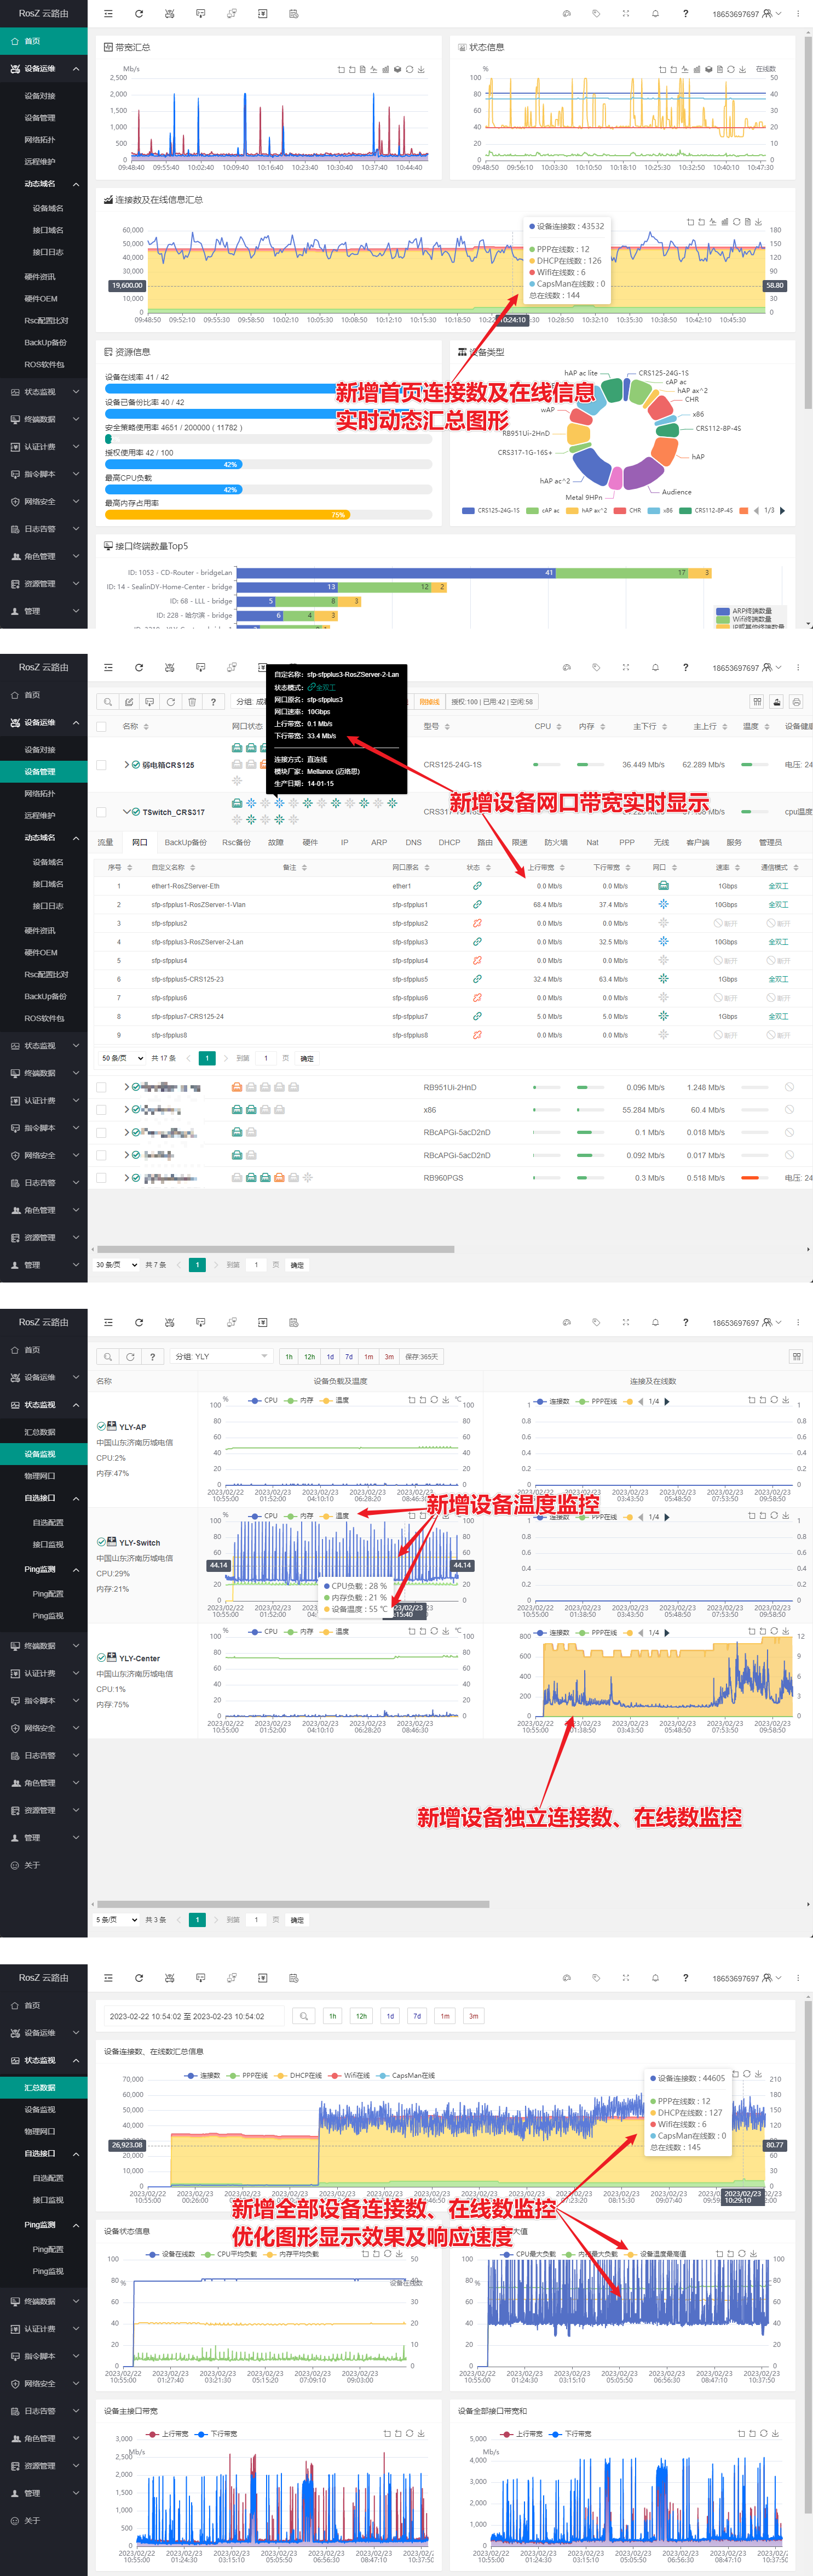Click help icon in 设备监视 monitoring toolbar
The width and height of the screenshot is (813, 2576).
coord(152,1357)
